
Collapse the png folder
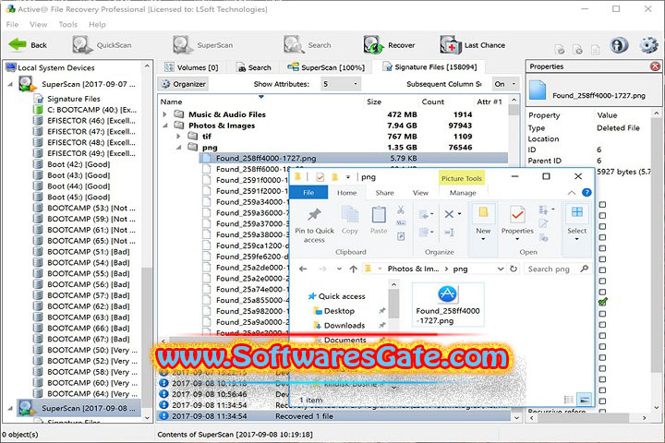point(178,148)
